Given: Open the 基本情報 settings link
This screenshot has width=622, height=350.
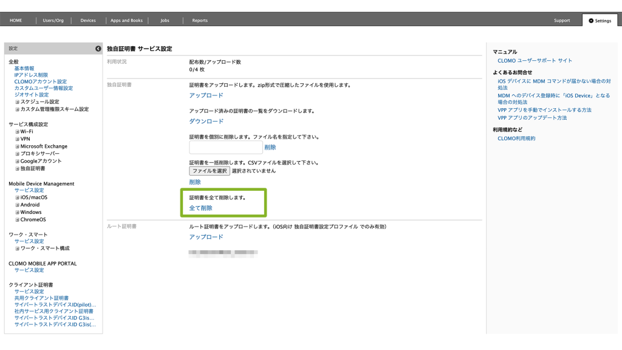Looking at the screenshot, I should tap(24, 69).
